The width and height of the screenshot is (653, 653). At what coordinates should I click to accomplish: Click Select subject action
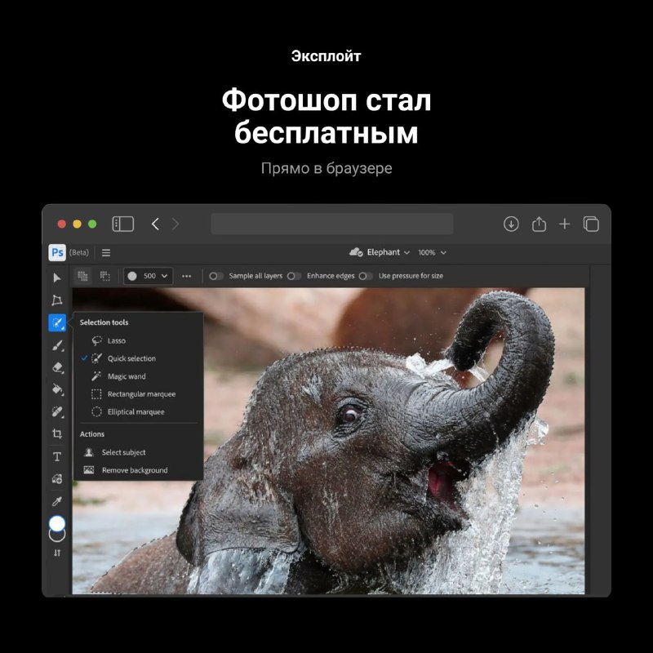(x=123, y=452)
